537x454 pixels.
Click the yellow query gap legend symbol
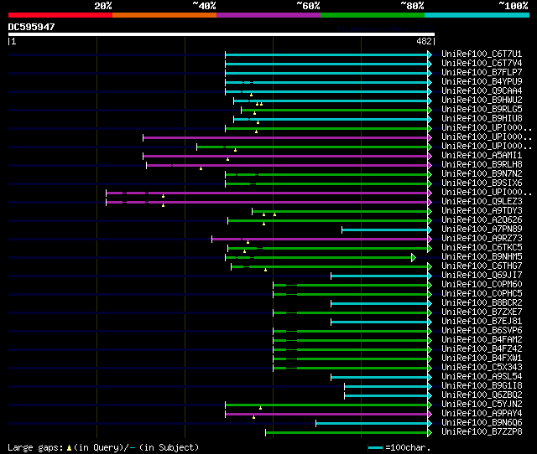(69, 447)
